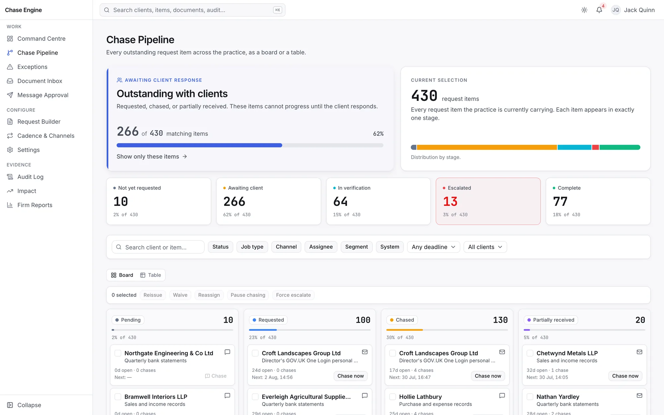This screenshot has width=664, height=415.
Task: Tick the Bramwell Interiors LLP checkbox
Action: 118,397
